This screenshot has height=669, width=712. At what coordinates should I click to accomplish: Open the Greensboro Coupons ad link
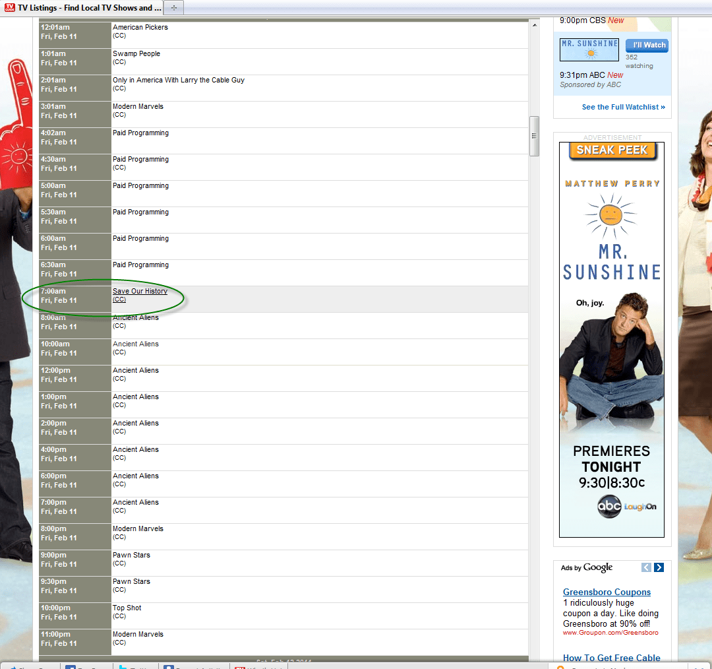[607, 592]
